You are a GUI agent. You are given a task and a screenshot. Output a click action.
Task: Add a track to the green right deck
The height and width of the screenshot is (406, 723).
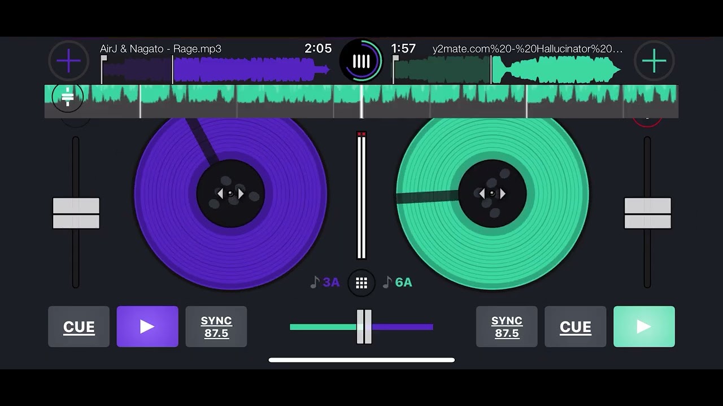pyautogui.click(x=654, y=61)
